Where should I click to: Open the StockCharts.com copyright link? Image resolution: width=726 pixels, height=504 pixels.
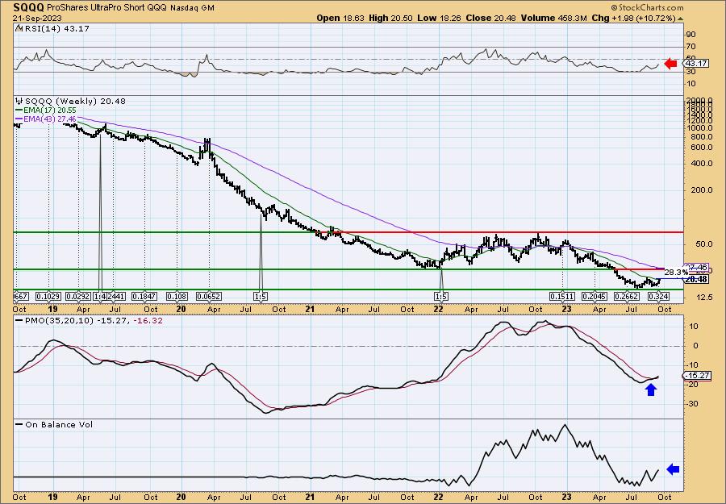coord(647,7)
